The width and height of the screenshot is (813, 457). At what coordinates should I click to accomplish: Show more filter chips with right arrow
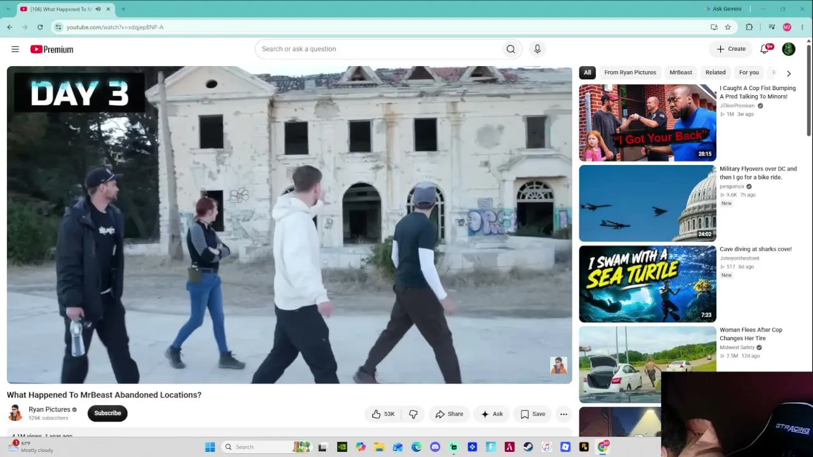pos(789,73)
